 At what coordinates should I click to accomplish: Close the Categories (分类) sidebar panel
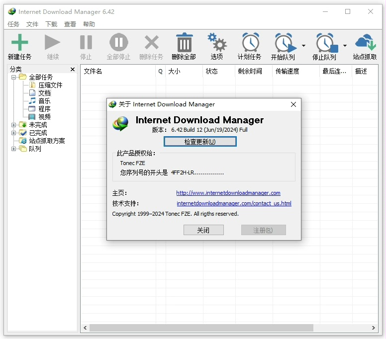(x=73, y=70)
